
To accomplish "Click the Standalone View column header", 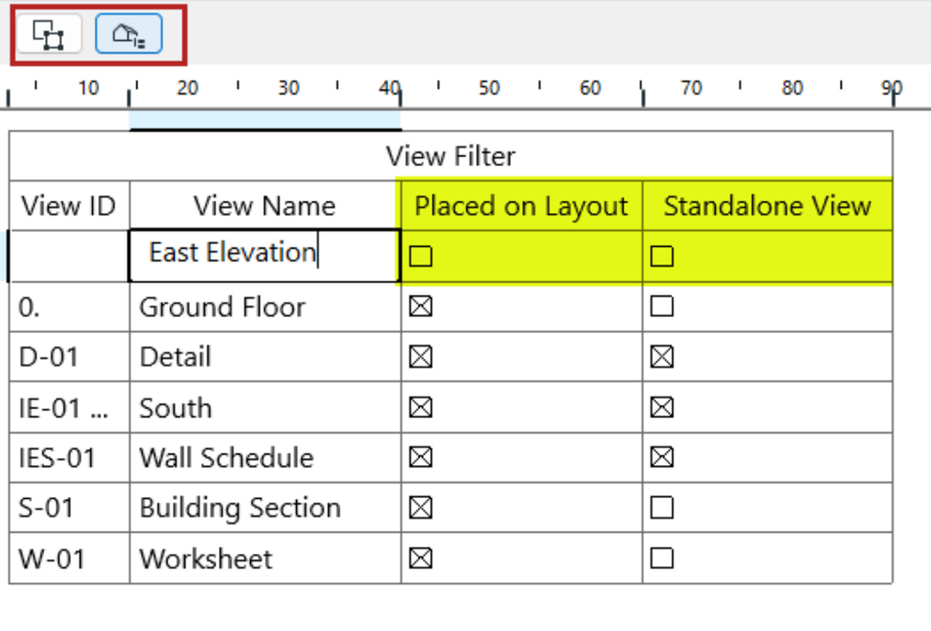I will click(767, 206).
